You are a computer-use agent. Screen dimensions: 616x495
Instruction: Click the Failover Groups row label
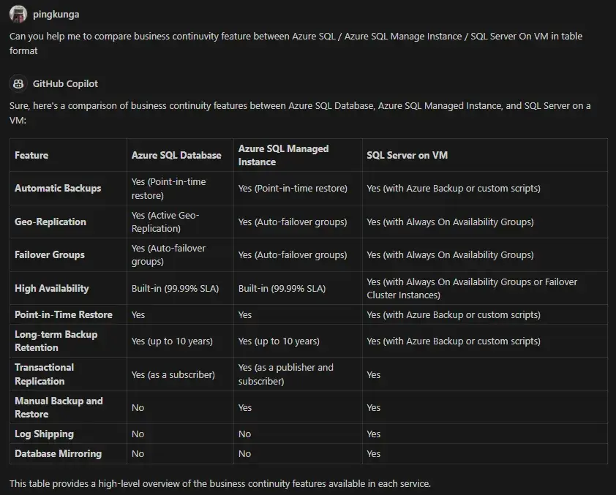pyautogui.click(x=50, y=254)
